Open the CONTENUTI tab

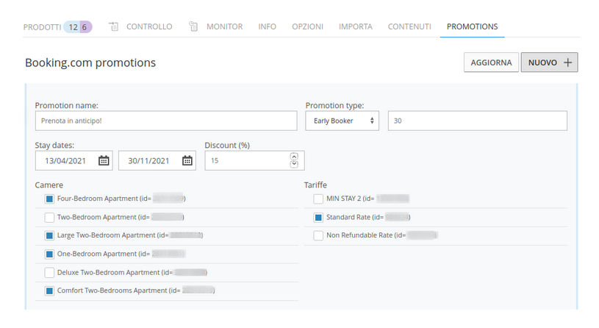click(x=409, y=26)
